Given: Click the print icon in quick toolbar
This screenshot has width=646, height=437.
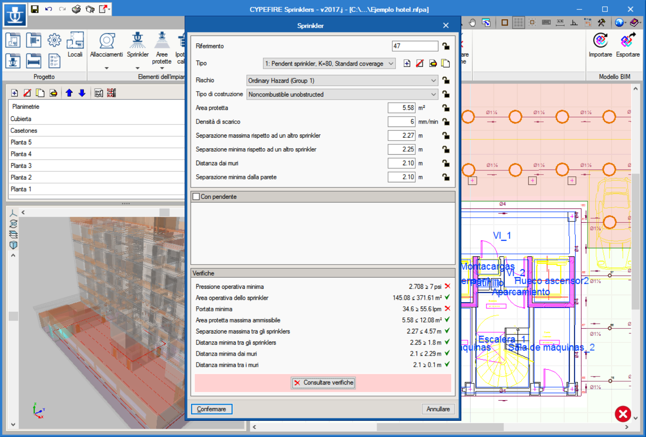Looking at the screenshot, I should coord(76,9).
